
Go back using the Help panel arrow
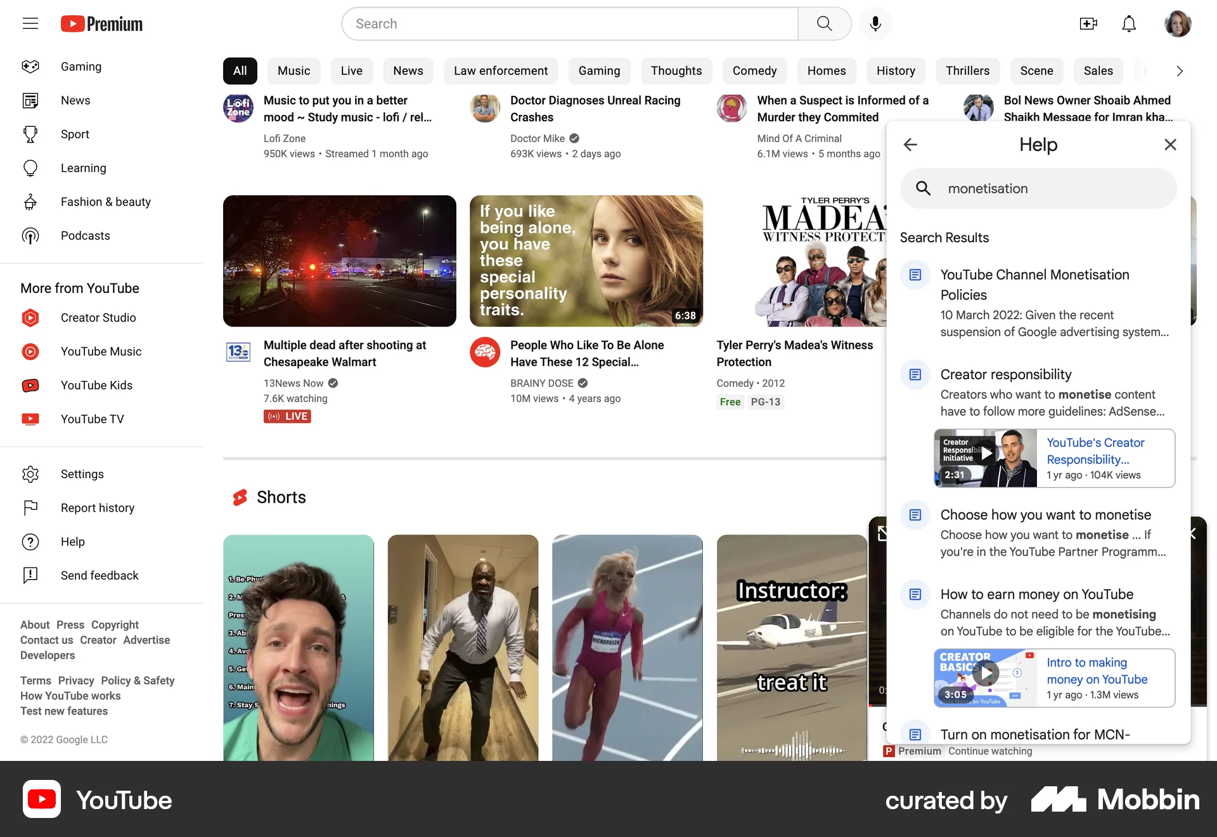[x=910, y=145]
